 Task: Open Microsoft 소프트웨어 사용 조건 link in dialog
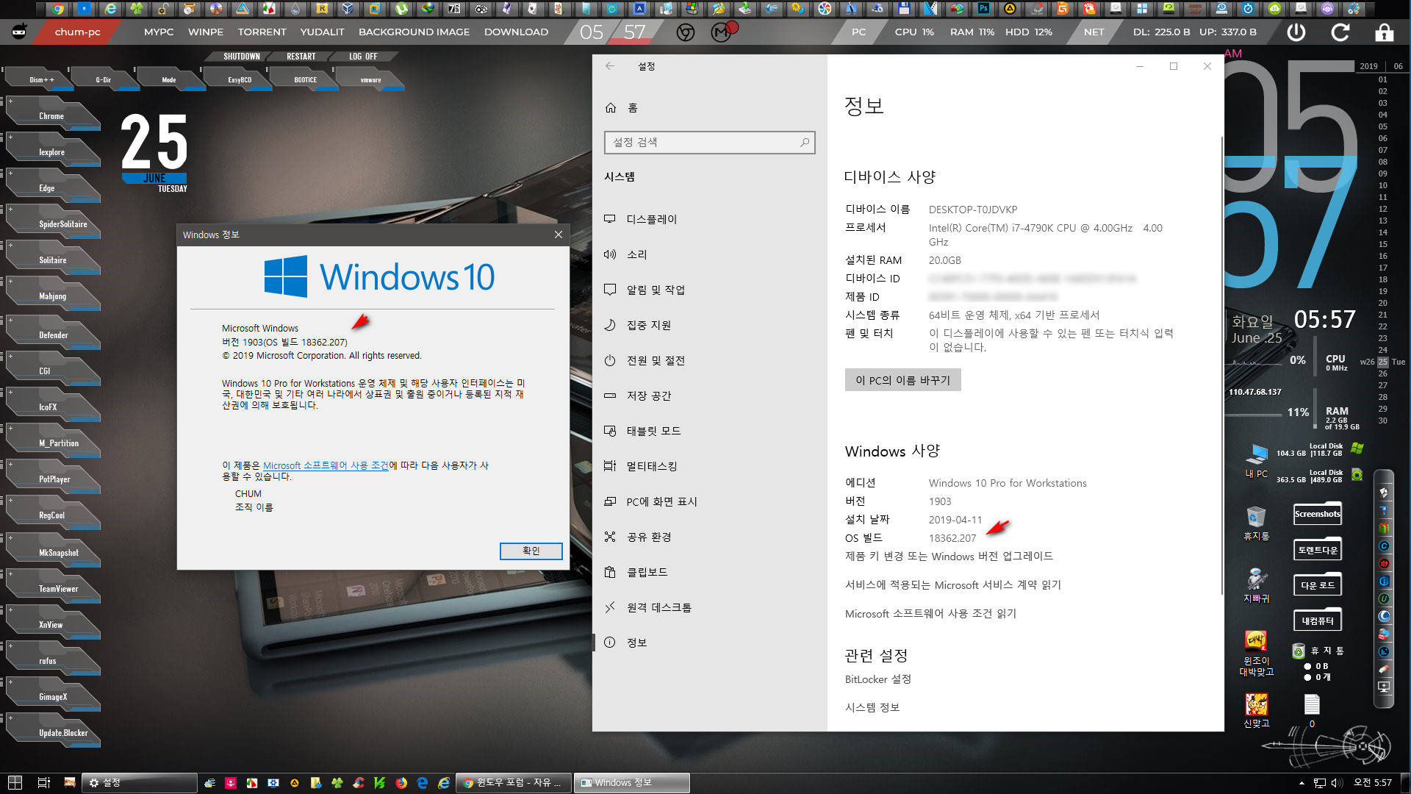(326, 465)
